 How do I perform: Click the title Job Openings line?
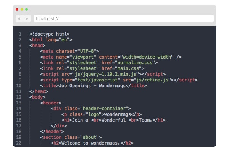[x=94, y=86]
